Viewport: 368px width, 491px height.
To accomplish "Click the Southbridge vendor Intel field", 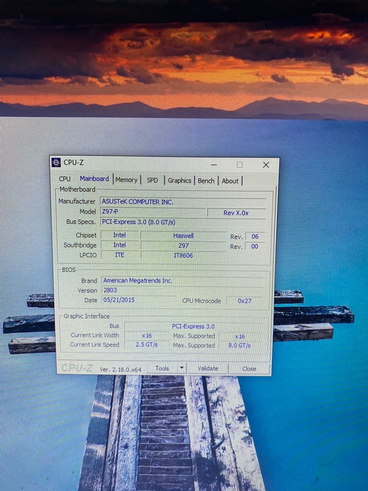I will (120, 245).
